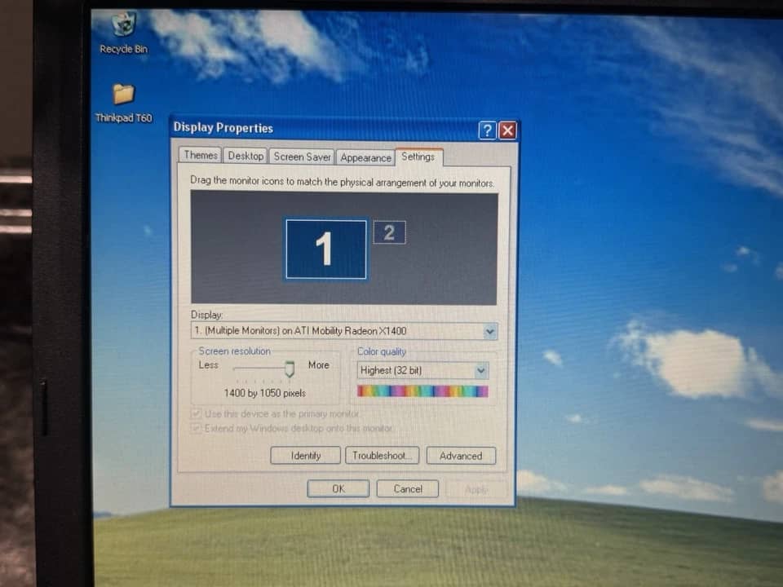
Task: Click the Cancel button
Action: 408,489
